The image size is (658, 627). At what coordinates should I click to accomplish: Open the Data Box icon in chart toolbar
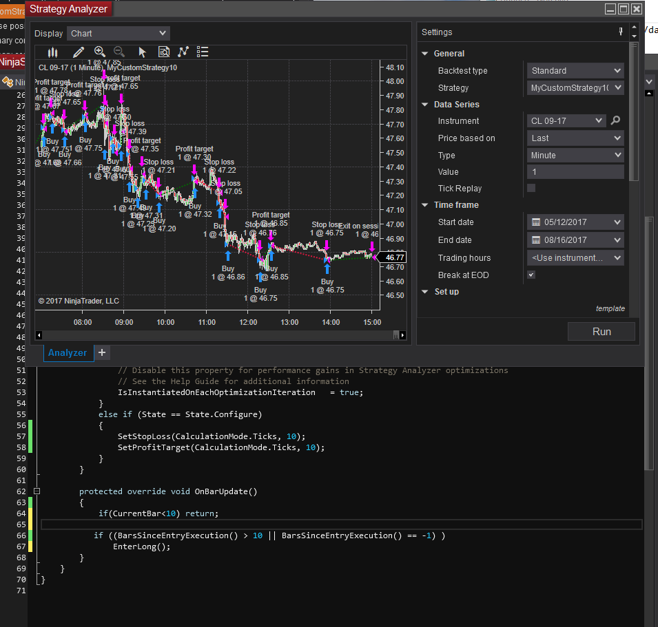164,52
